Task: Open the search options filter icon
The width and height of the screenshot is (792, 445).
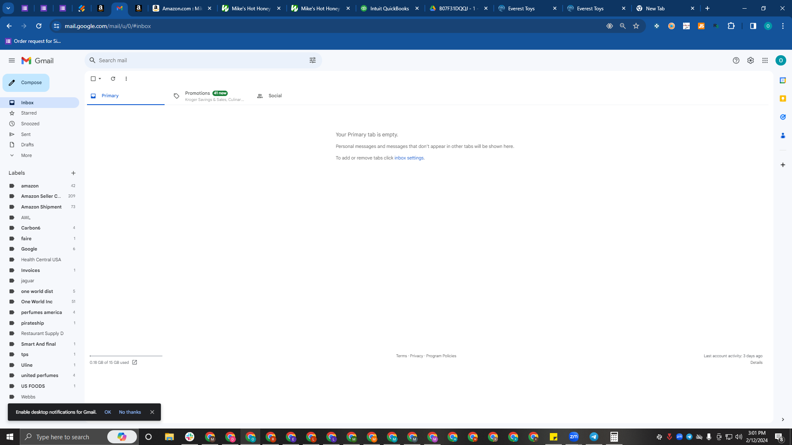Action: coord(313,61)
